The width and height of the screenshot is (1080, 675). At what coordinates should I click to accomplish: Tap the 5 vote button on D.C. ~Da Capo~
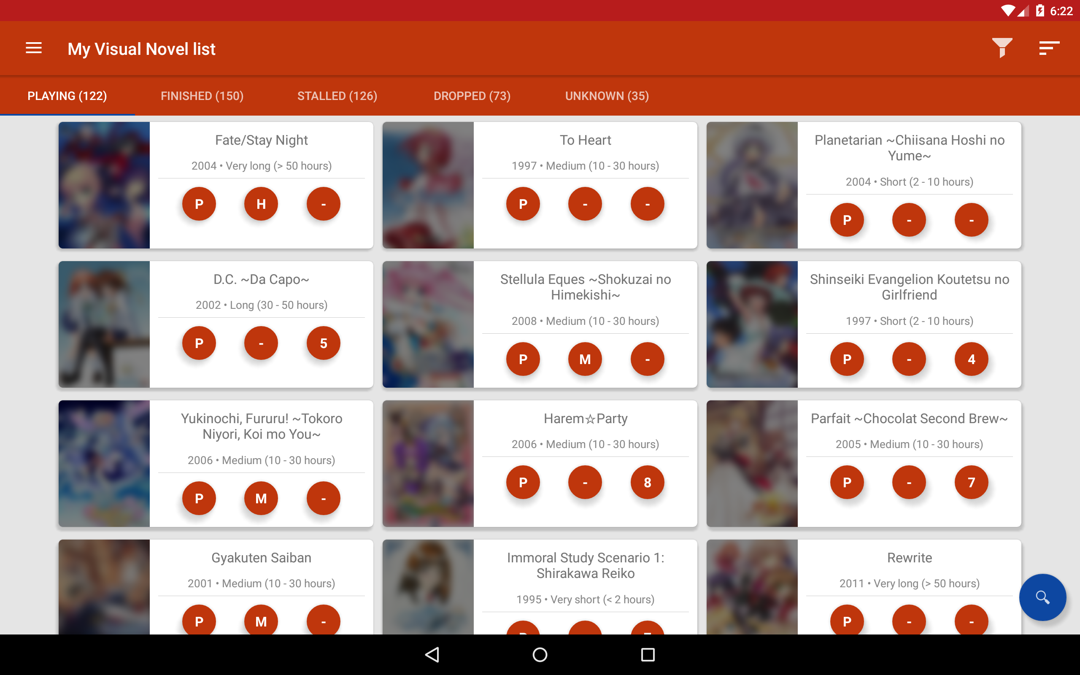click(x=323, y=343)
